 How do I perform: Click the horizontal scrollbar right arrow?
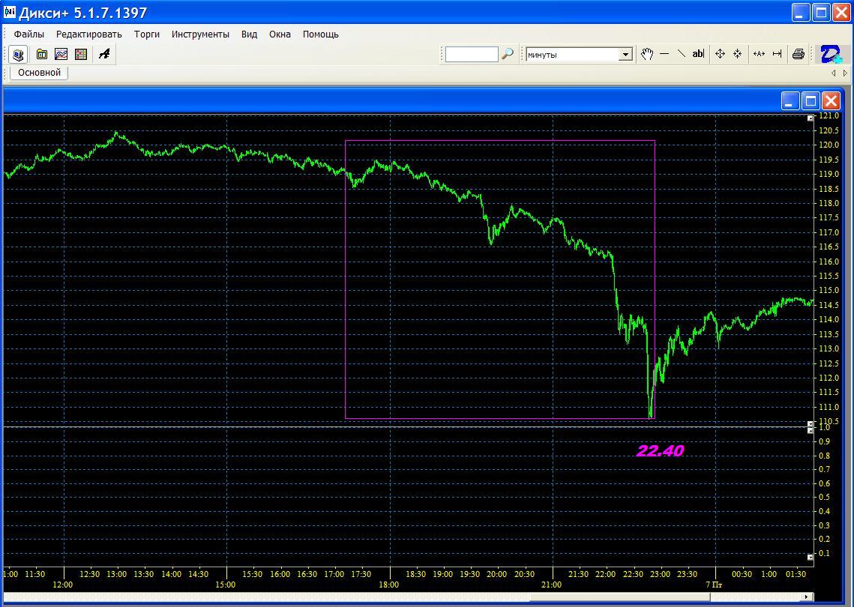[808, 597]
